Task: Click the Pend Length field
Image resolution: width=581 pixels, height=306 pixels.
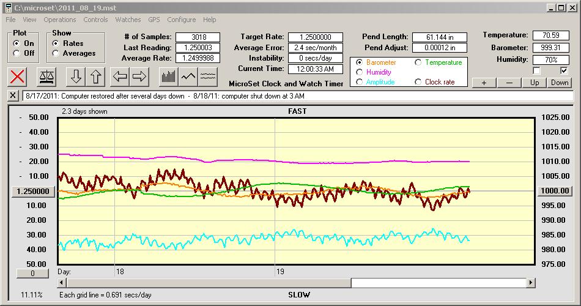Action: point(440,37)
